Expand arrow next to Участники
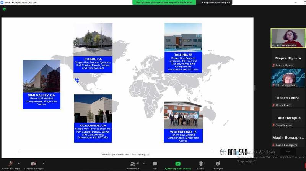 tap(144, 164)
